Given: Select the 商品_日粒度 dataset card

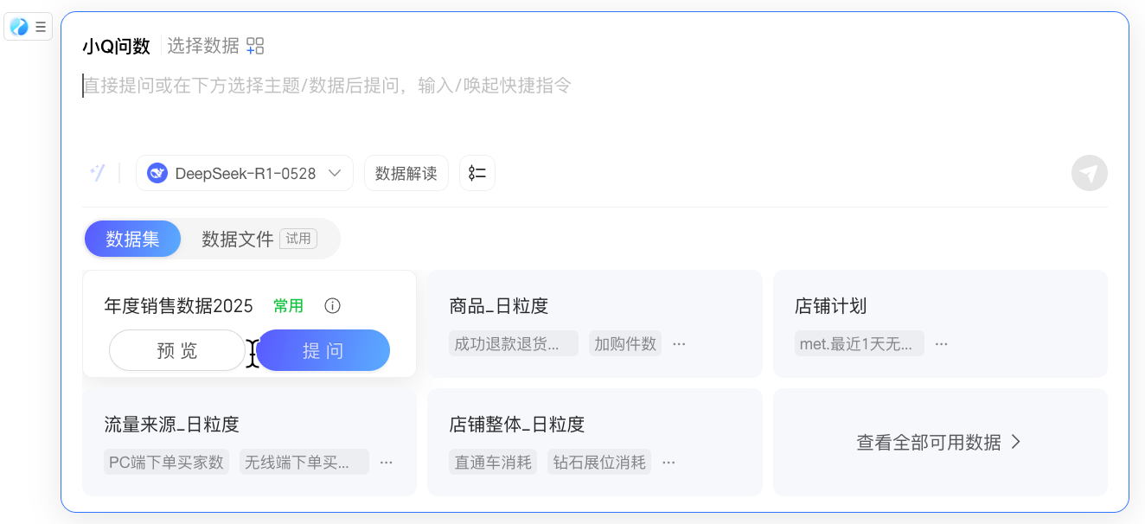Looking at the screenshot, I should point(595,324).
